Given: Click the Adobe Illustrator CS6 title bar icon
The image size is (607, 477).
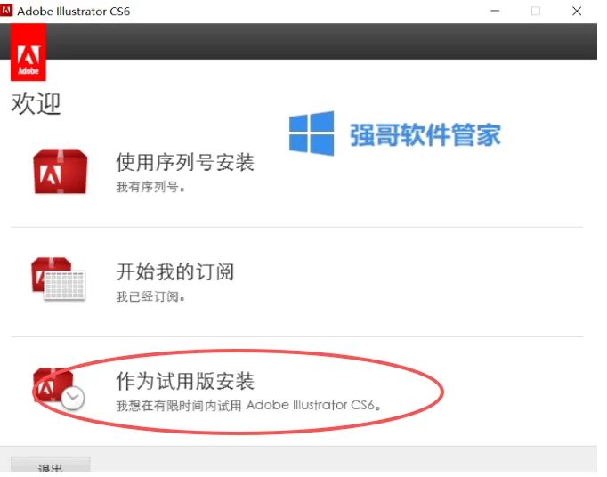Looking at the screenshot, I should click(6, 11).
